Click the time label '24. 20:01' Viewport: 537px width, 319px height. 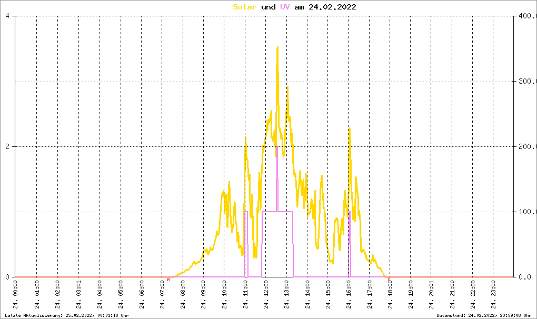pyautogui.click(x=431, y=294)
